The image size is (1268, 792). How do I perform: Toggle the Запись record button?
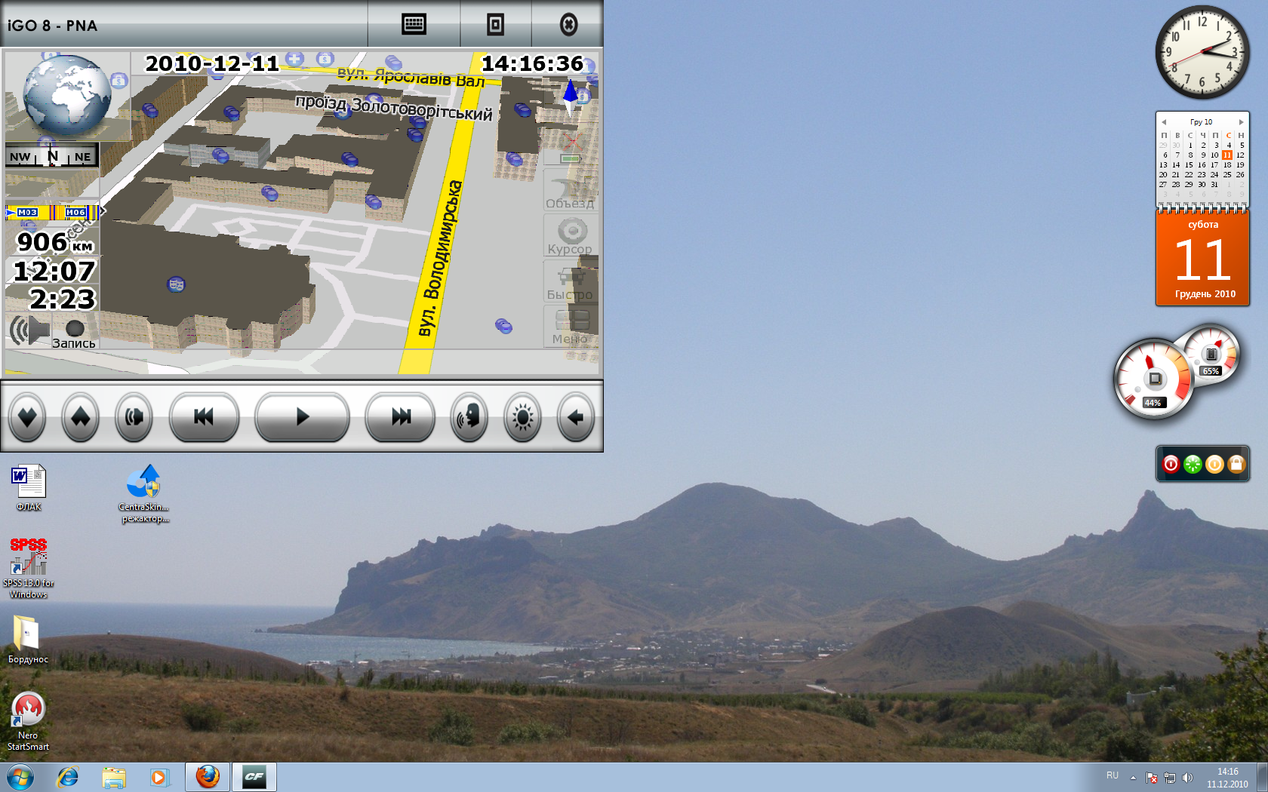(75, 333)
